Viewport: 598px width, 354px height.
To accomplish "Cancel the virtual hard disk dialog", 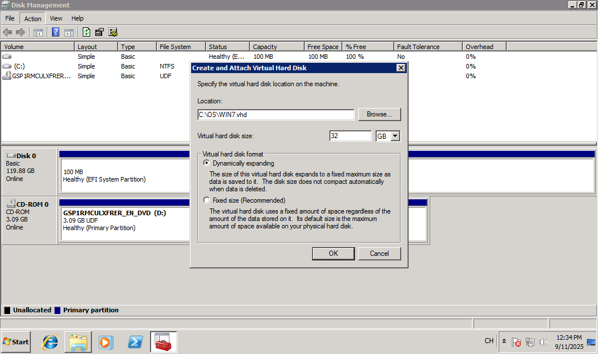I will point(379,254).
